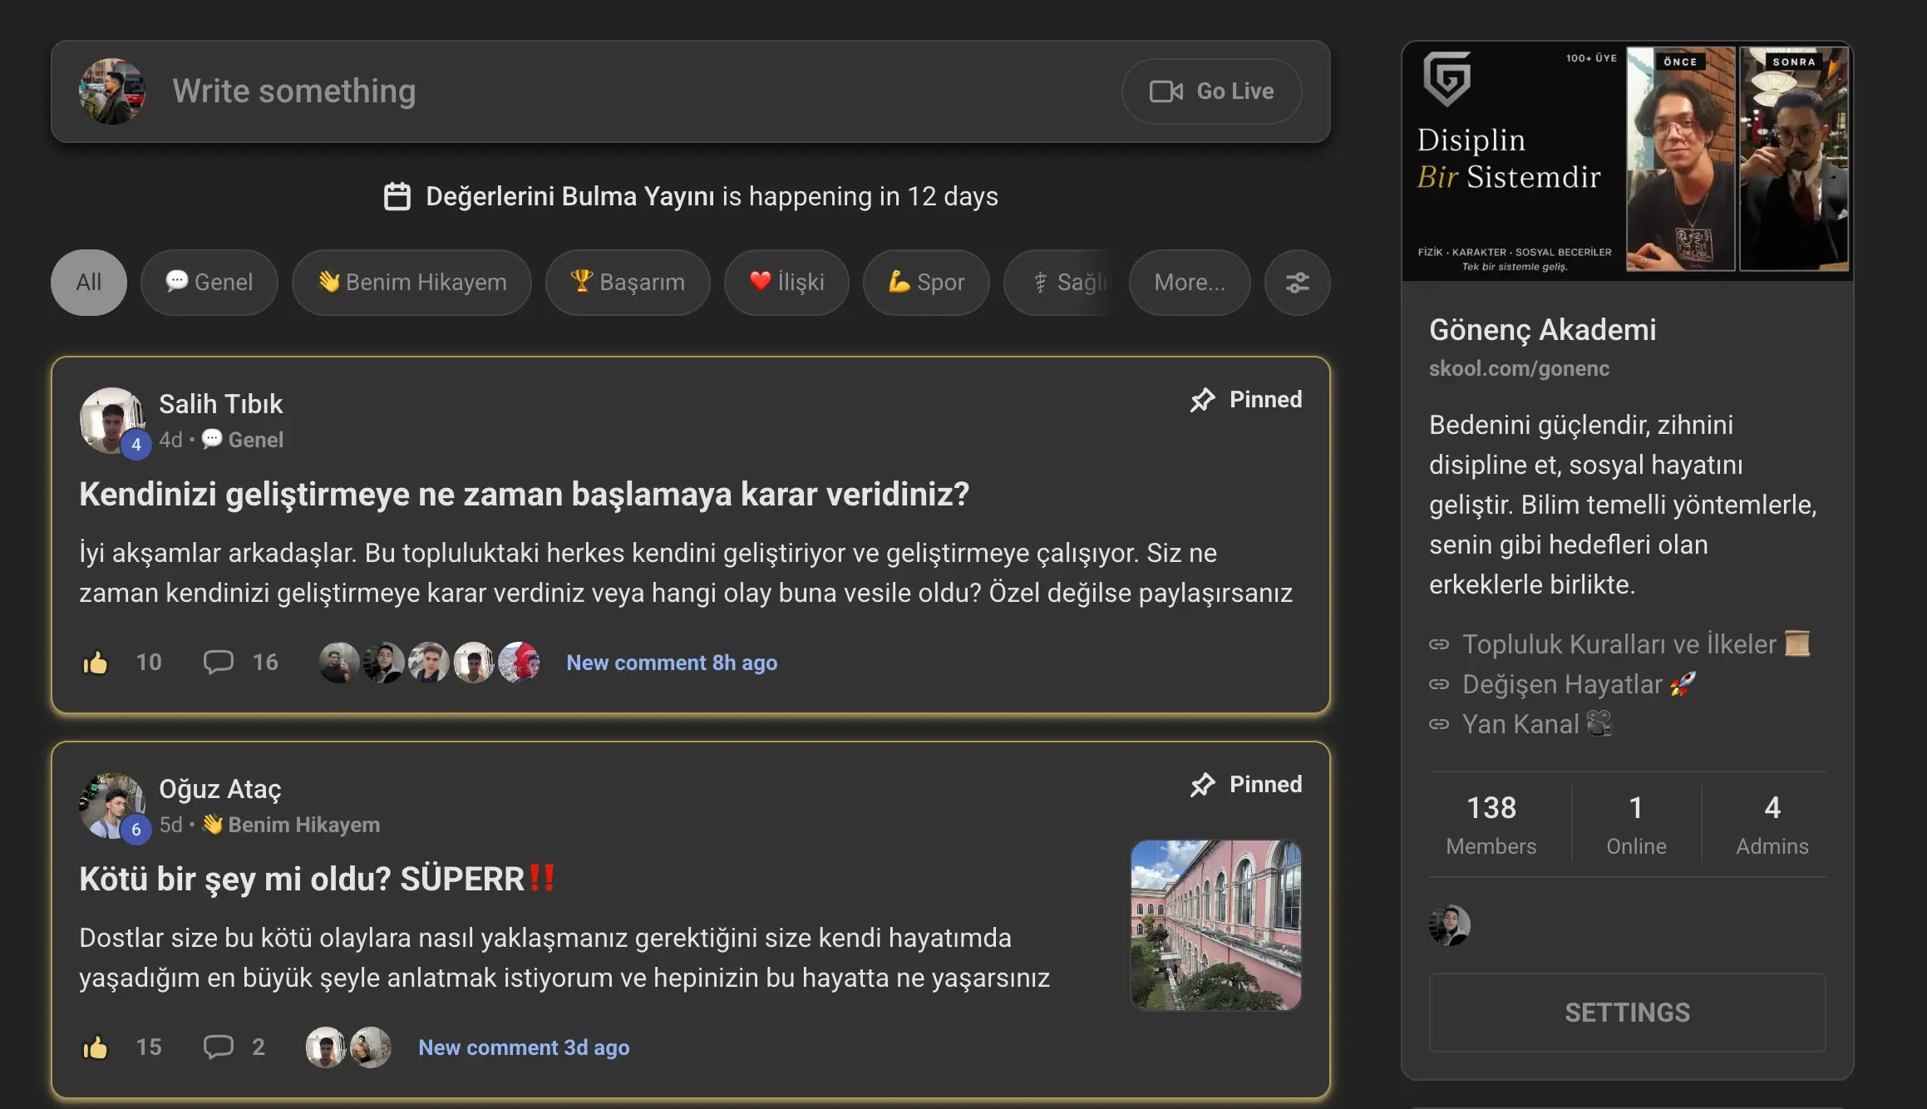This screenshot has height=1109, width=1927.
Task: Open New comment 3d ago link
Action: [524, 1047]
